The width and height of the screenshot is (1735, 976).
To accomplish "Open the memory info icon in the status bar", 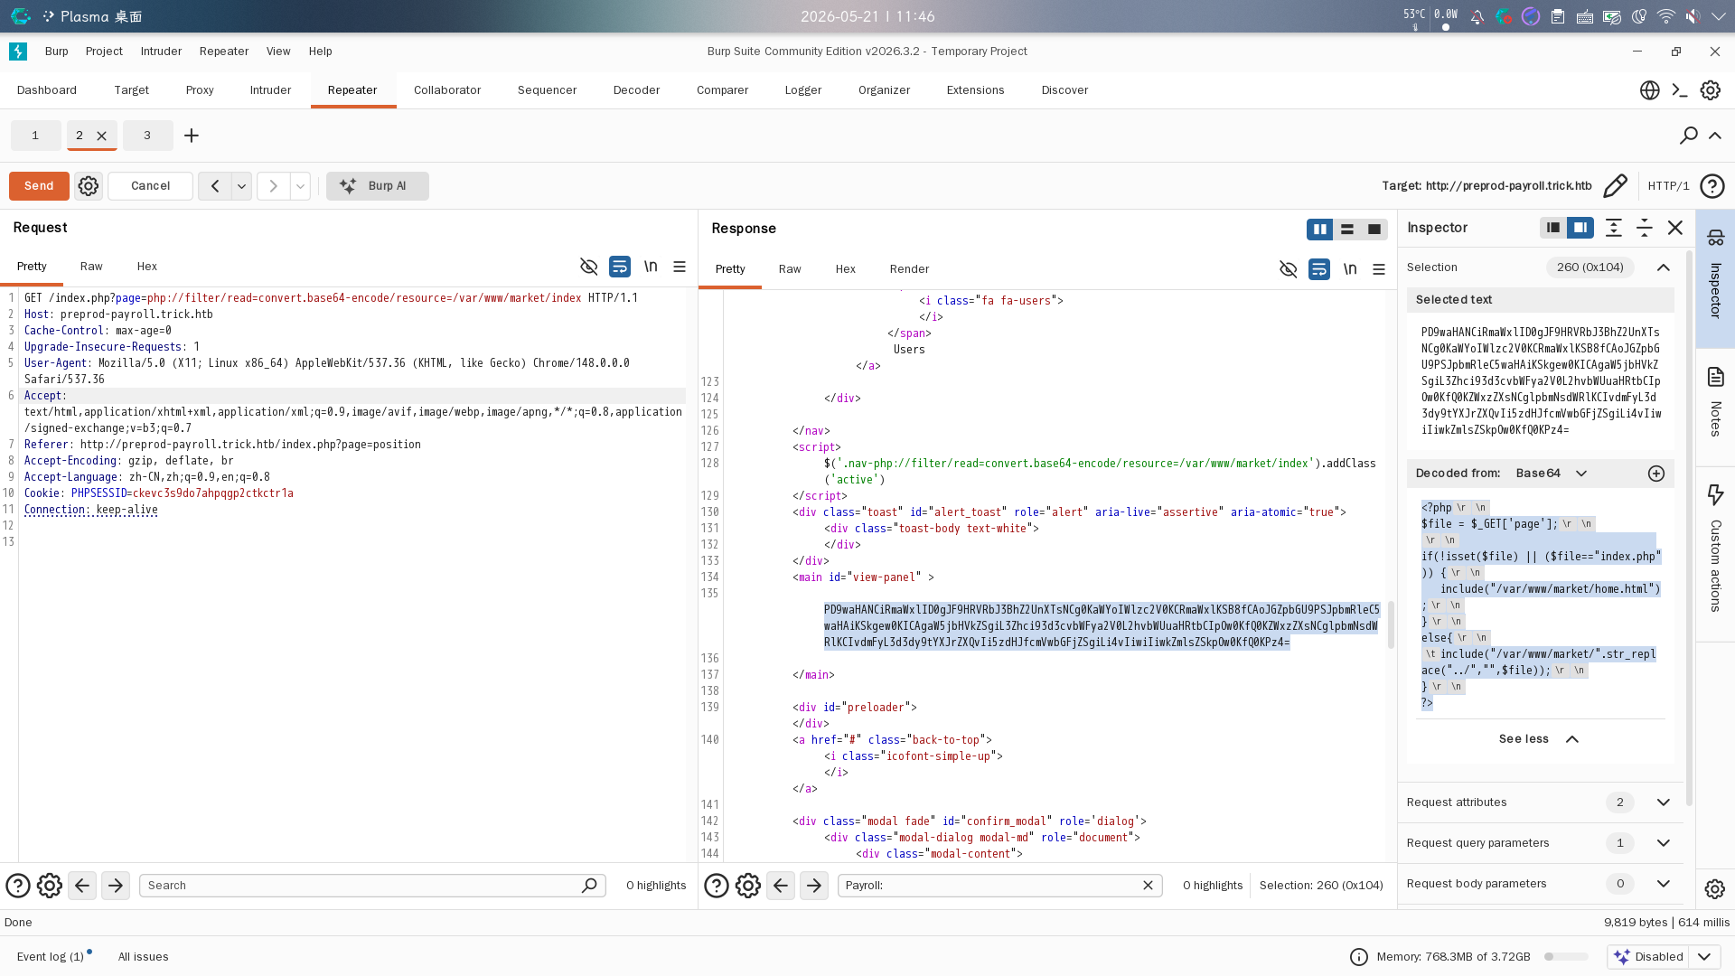I will coord(1359,957).
